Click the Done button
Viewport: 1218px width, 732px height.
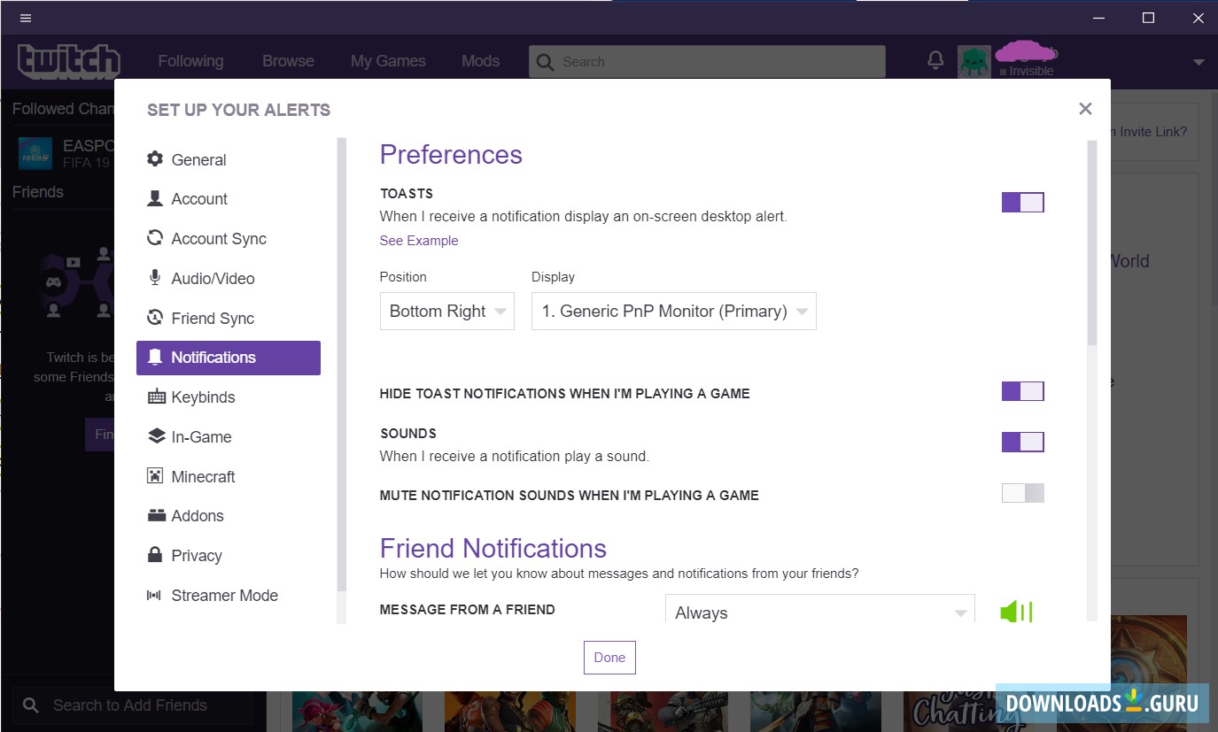609,657
